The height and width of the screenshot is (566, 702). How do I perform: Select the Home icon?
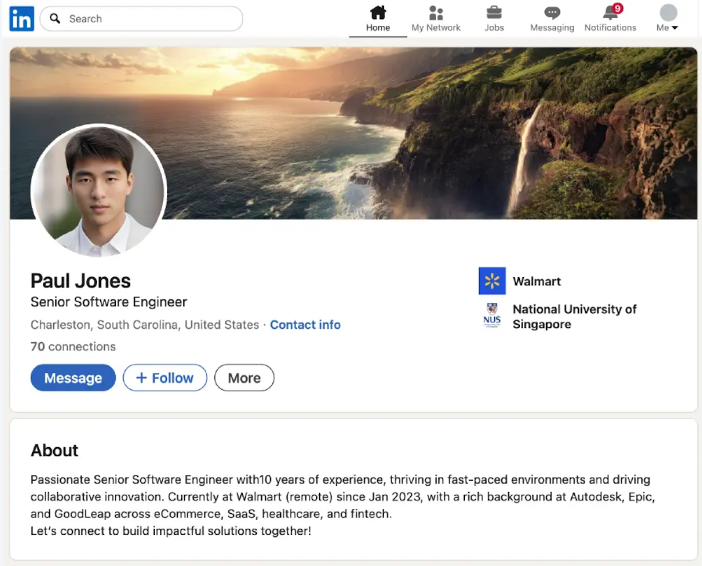coord(377,13)
